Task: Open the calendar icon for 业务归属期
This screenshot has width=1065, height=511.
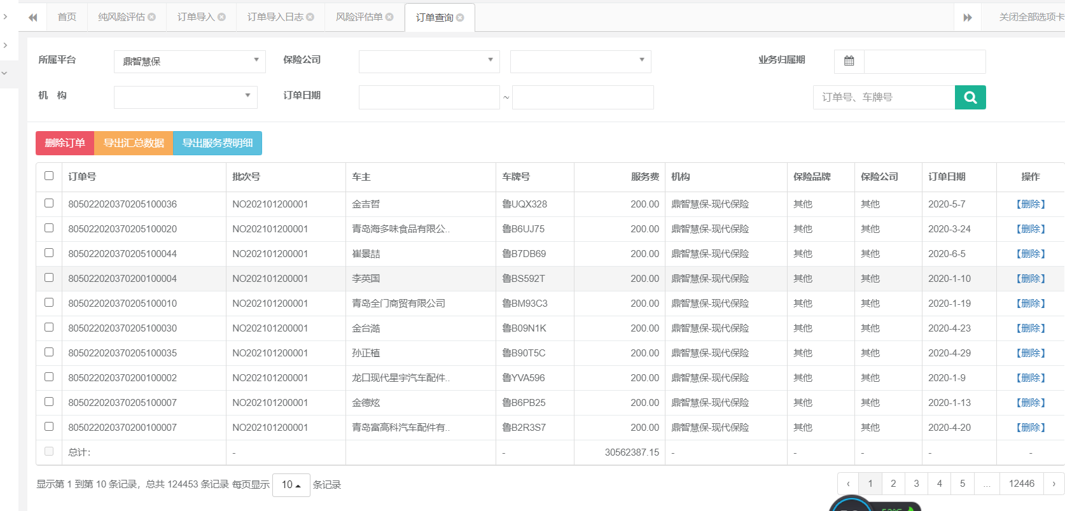Action: (x=849, y=61)
